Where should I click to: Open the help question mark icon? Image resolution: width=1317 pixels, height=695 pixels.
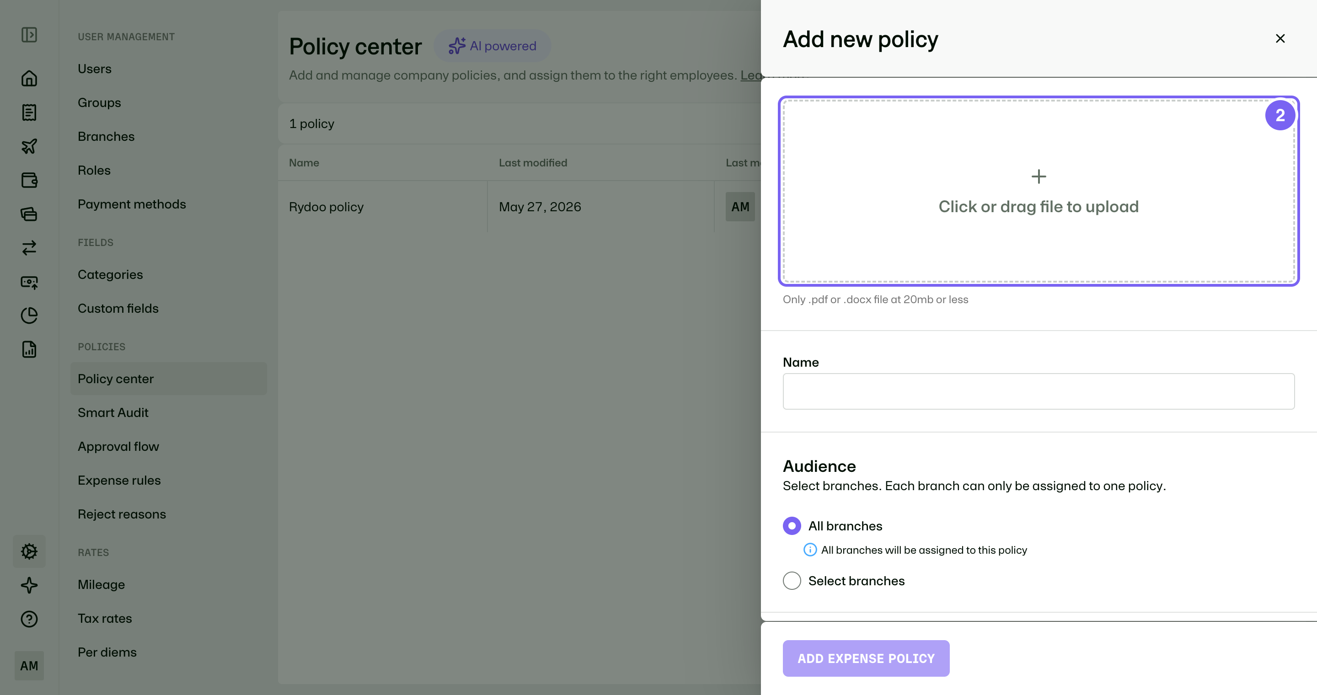pyautogui.click(x=29, y=619)
